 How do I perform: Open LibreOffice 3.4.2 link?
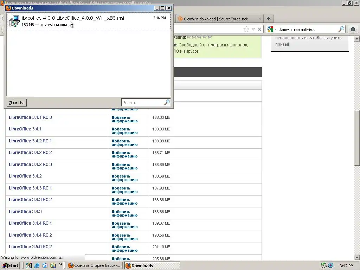pos(25,176)
